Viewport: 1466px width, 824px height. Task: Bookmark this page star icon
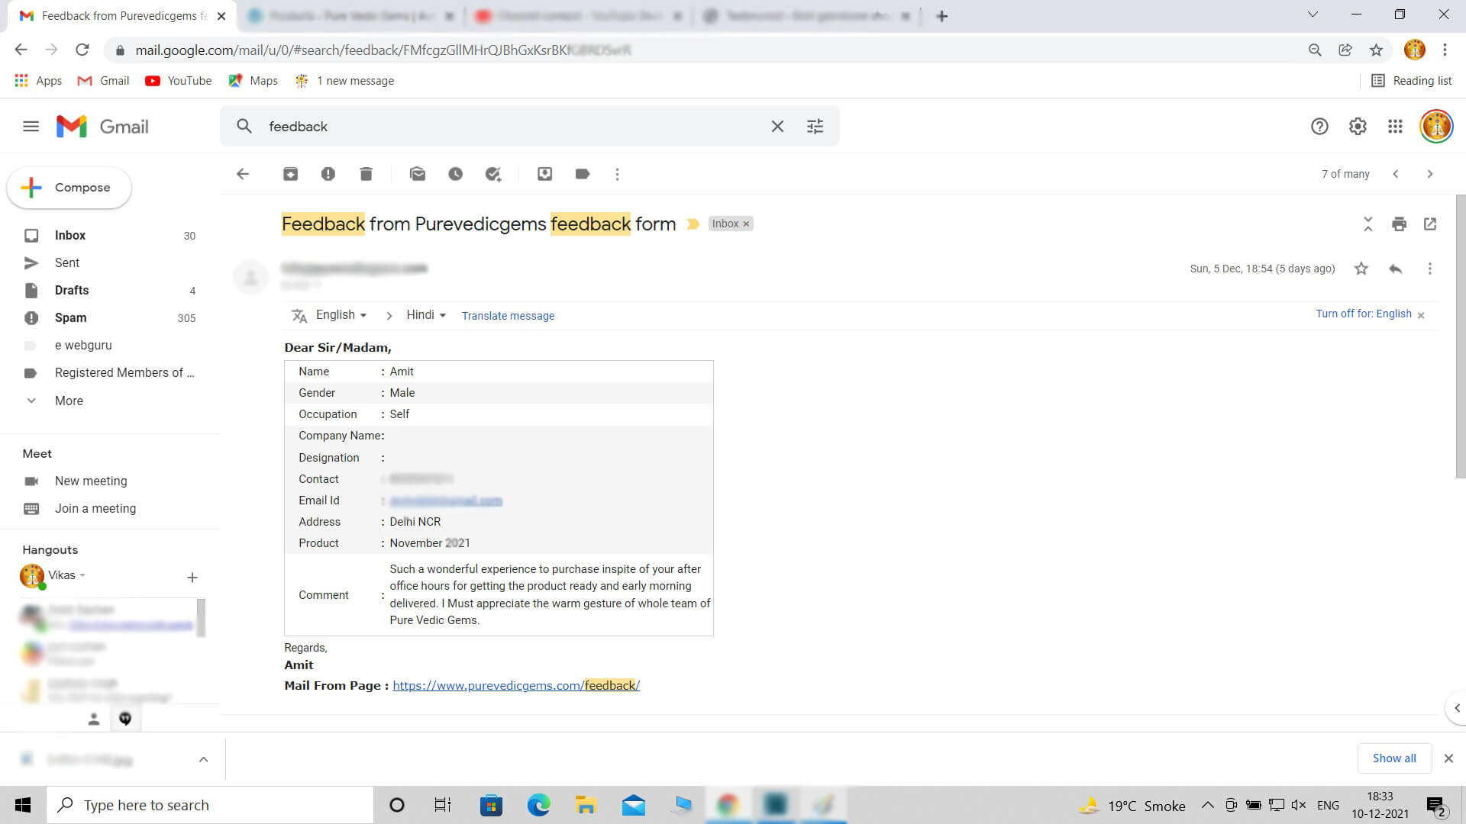tap(1376, 50)
